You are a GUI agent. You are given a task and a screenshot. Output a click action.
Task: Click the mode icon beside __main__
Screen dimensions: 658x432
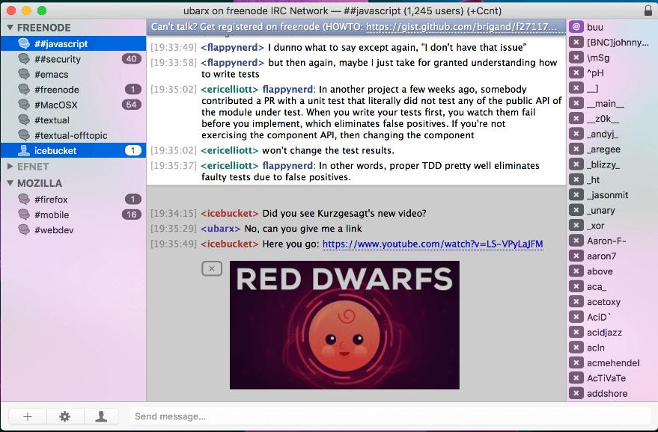pyautogui.click(x=576, y=103)
